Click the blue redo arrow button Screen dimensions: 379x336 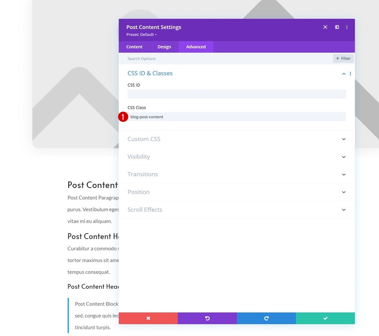coord(266,318)
